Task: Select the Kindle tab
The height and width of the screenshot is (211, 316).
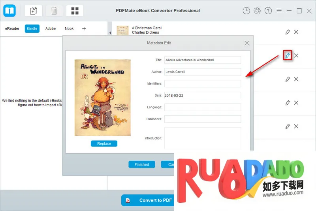Action: (32, 28)
